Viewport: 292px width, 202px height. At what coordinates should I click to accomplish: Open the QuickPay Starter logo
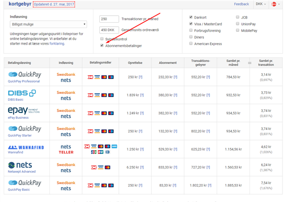coord(25,128)
